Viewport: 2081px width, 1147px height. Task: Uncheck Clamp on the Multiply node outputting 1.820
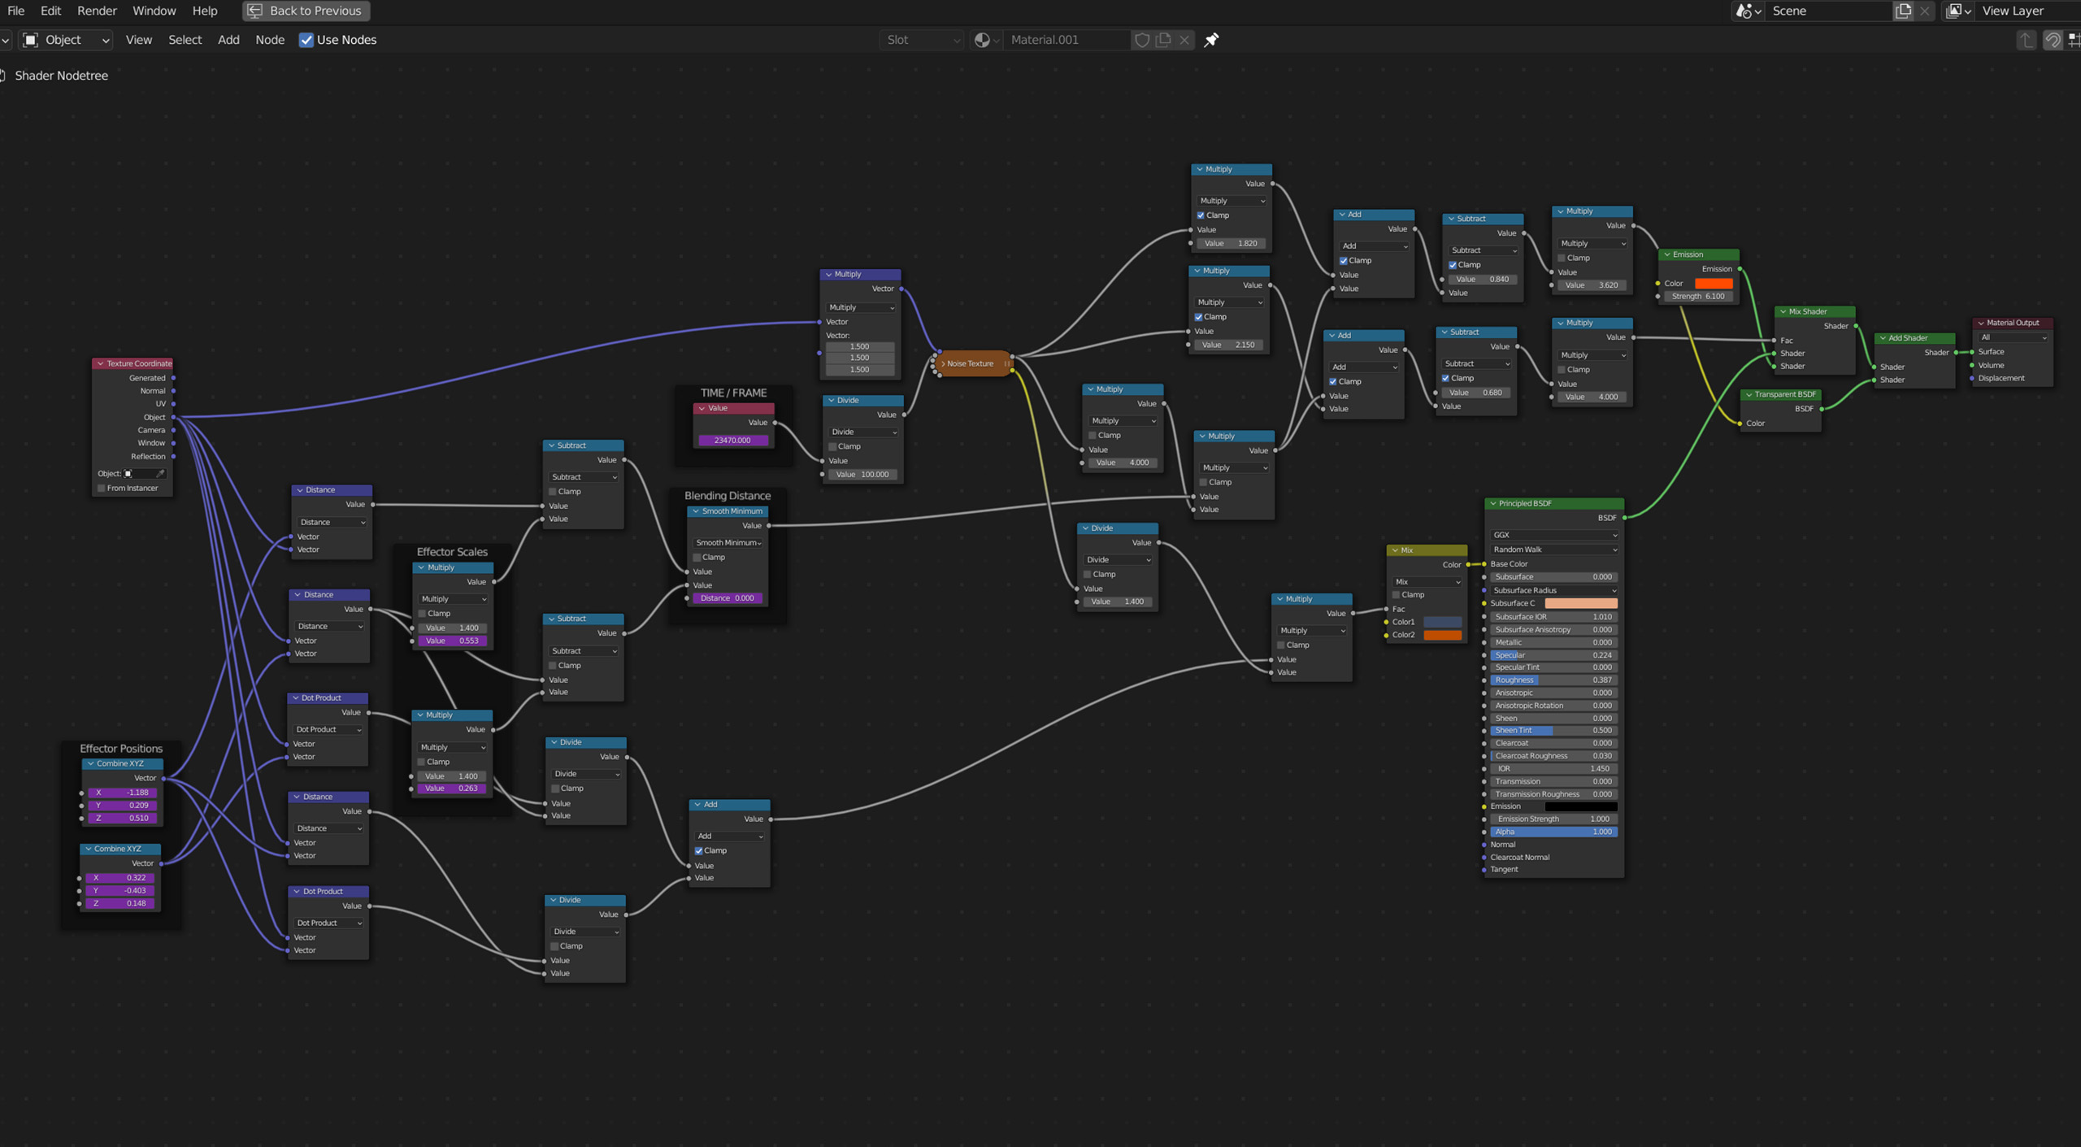(x=1201, y=215)
